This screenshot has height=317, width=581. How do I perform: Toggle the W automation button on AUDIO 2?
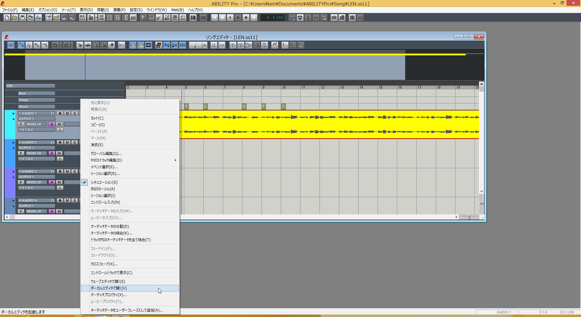tap(59, 153)
